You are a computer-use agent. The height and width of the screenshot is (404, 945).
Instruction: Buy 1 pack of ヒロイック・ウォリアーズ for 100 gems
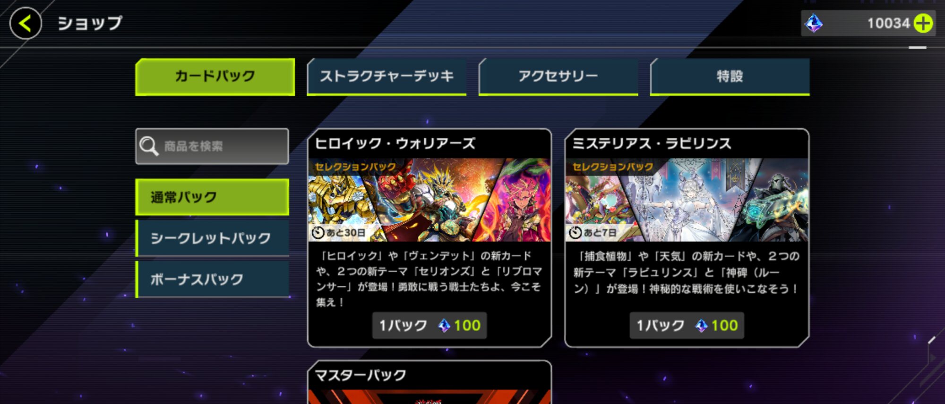[430, 326]
